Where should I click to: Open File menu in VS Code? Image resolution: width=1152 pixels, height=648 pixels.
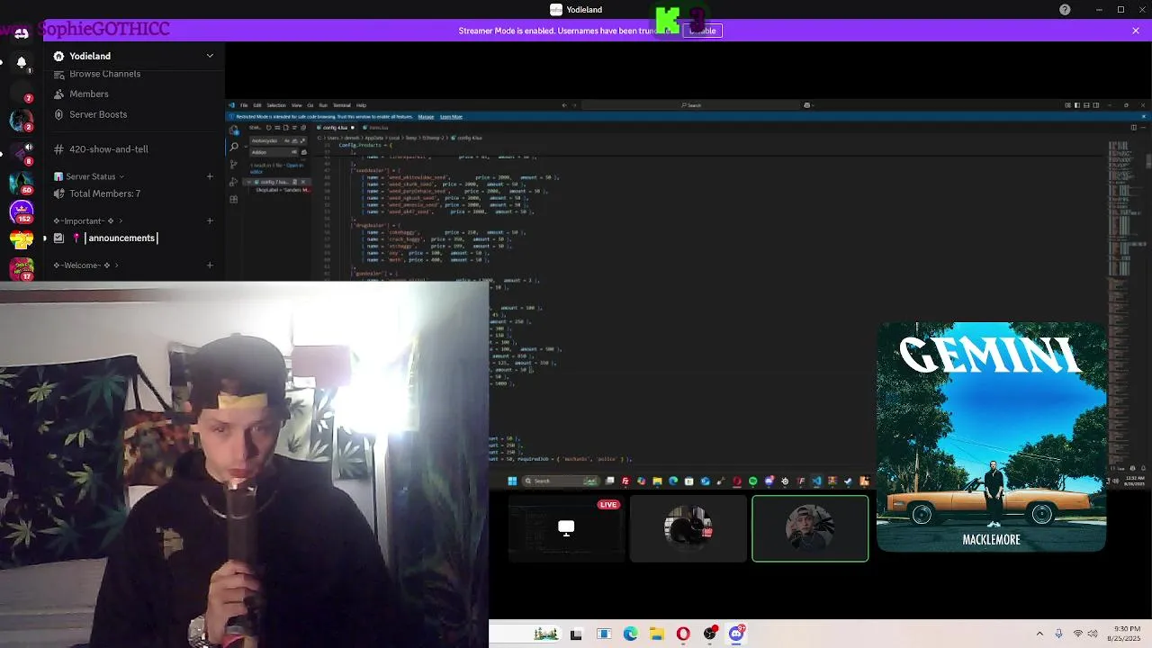243,105
